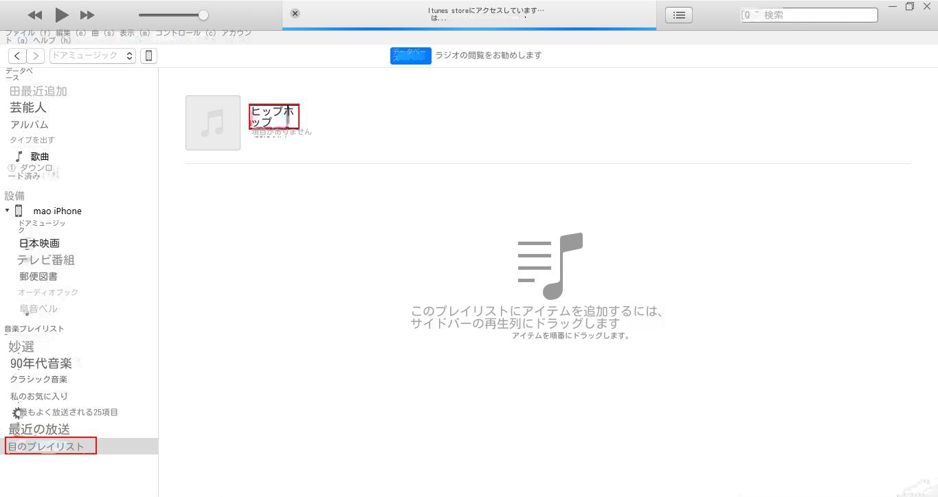This screenshot has width=938, height=497.
Task: Select the 歌曲 item with music note icon
Action: point(39,157)
